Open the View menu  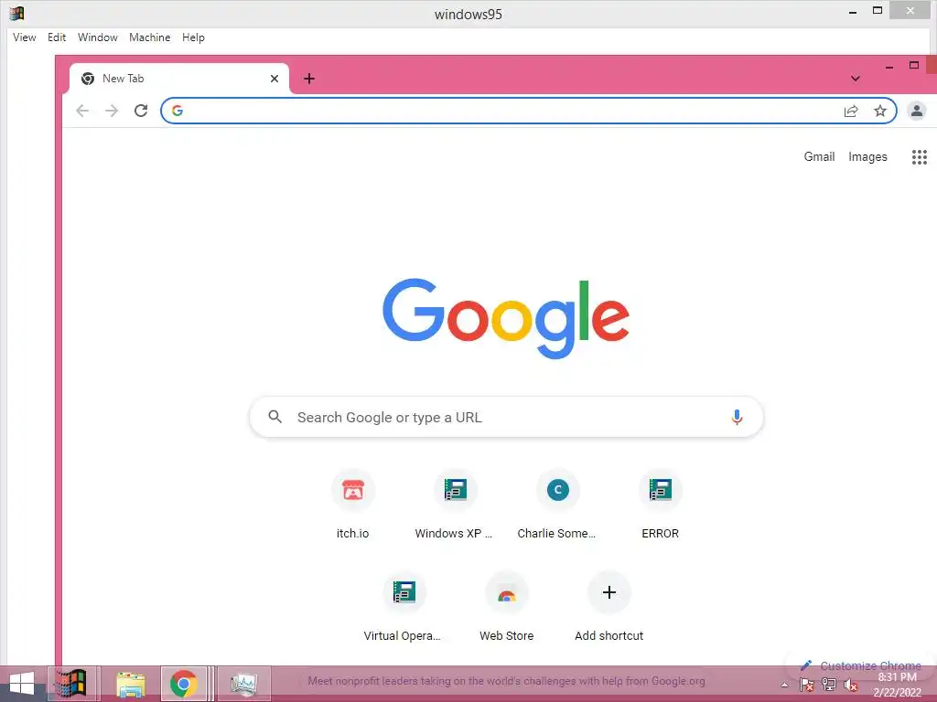click(x=25, y=37)
